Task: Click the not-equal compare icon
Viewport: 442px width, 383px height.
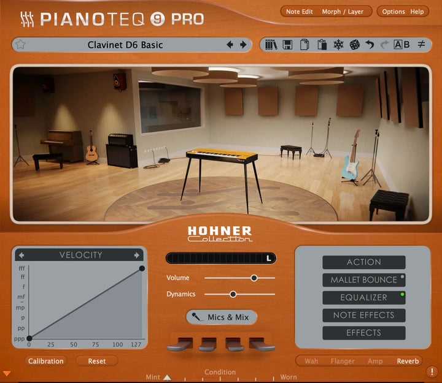Action: pyautogui.click(x=421, y=44)
